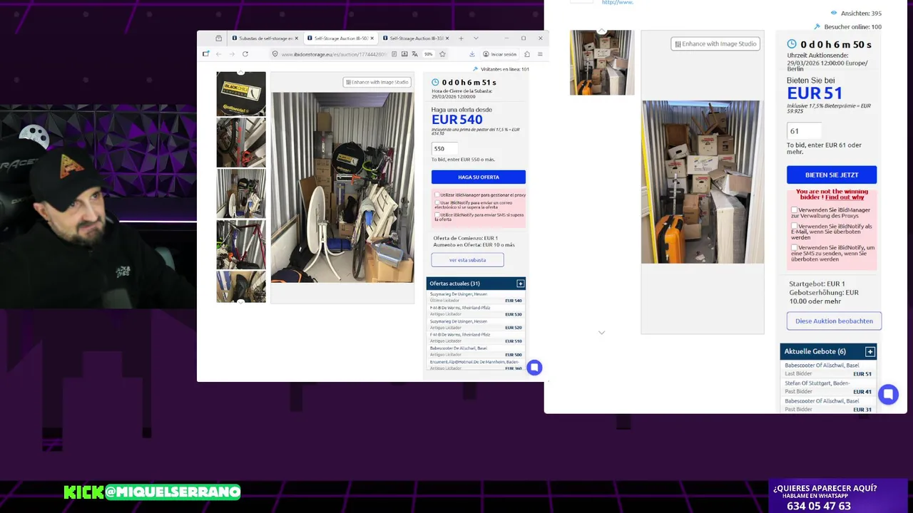Expand Aktuelle Gebote (6) with plus icon
Screen dimensions: 913x513
pos(869,351)
